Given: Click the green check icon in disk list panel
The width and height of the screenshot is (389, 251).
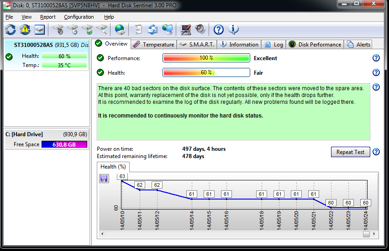Looking at the screenshot, I should [9, 56].
